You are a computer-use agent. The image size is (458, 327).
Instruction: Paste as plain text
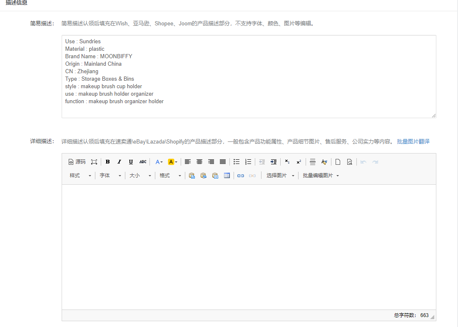(204, 176)
